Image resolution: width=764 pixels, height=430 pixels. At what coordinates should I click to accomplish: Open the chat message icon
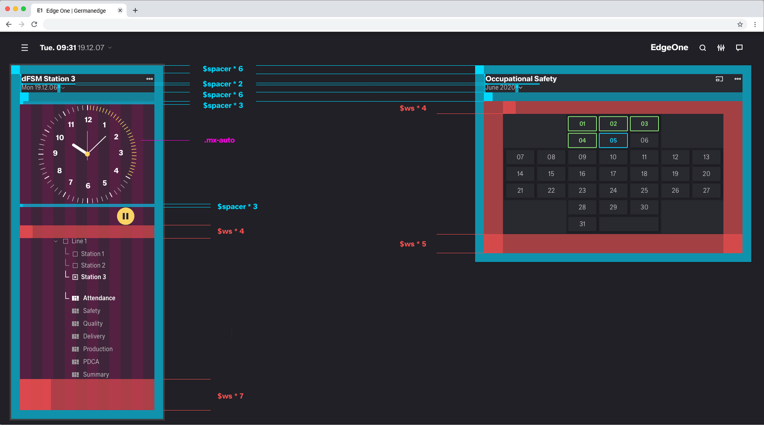click(x=739, y=48)
